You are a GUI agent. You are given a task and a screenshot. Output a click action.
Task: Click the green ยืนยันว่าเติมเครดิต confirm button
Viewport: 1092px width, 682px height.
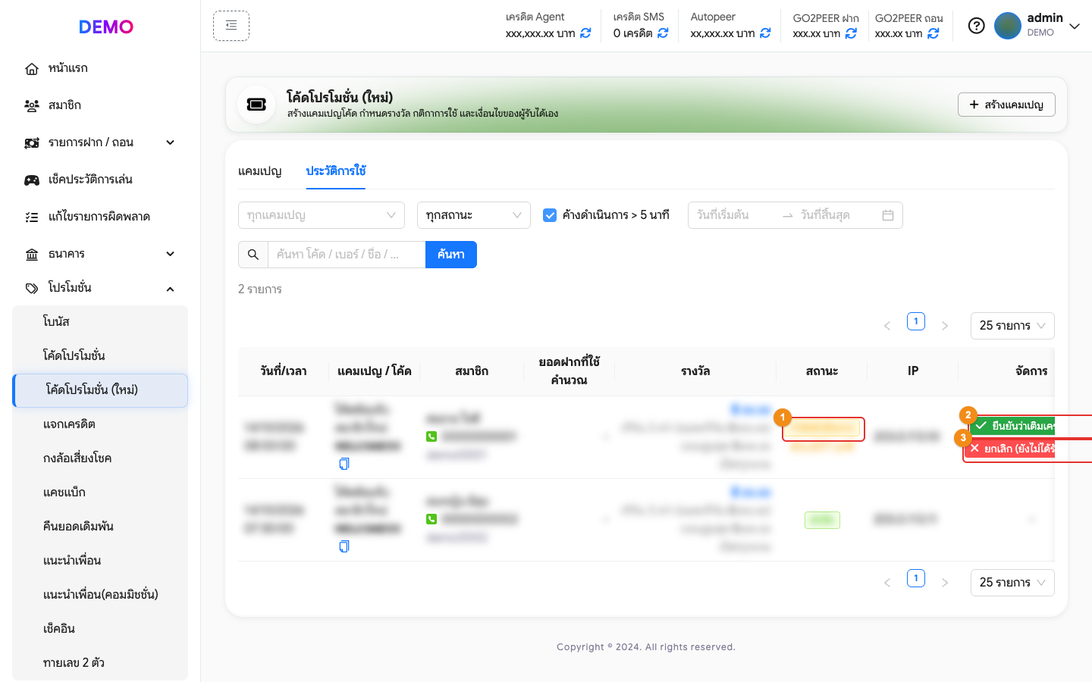pos(1012,426)
